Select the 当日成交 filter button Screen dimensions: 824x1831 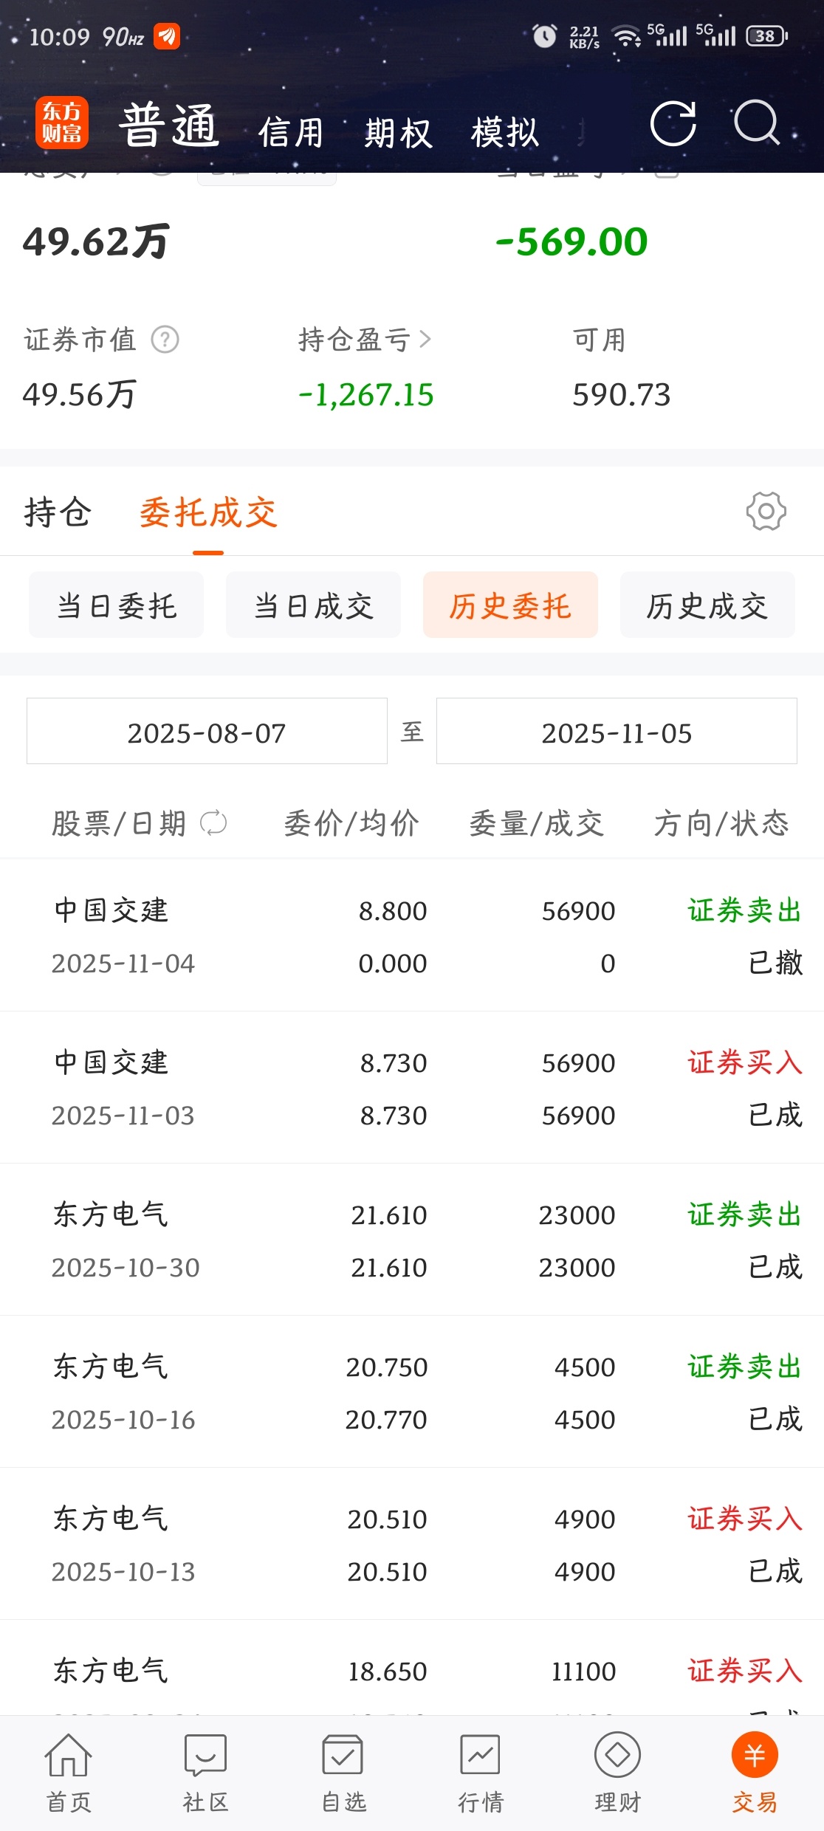(313, 605)
